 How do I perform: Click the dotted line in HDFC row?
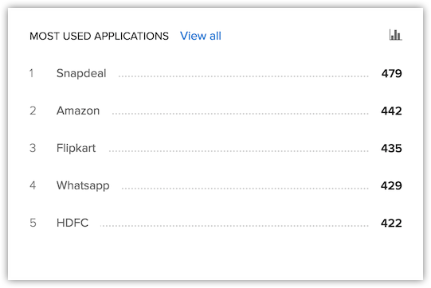[x=234, y=226]
